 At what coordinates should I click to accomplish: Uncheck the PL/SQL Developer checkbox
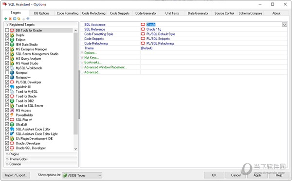click(7, 82)
